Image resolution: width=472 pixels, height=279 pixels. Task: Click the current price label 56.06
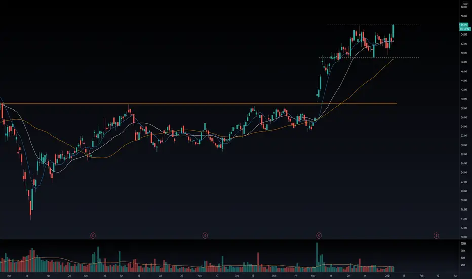(464, 25)
